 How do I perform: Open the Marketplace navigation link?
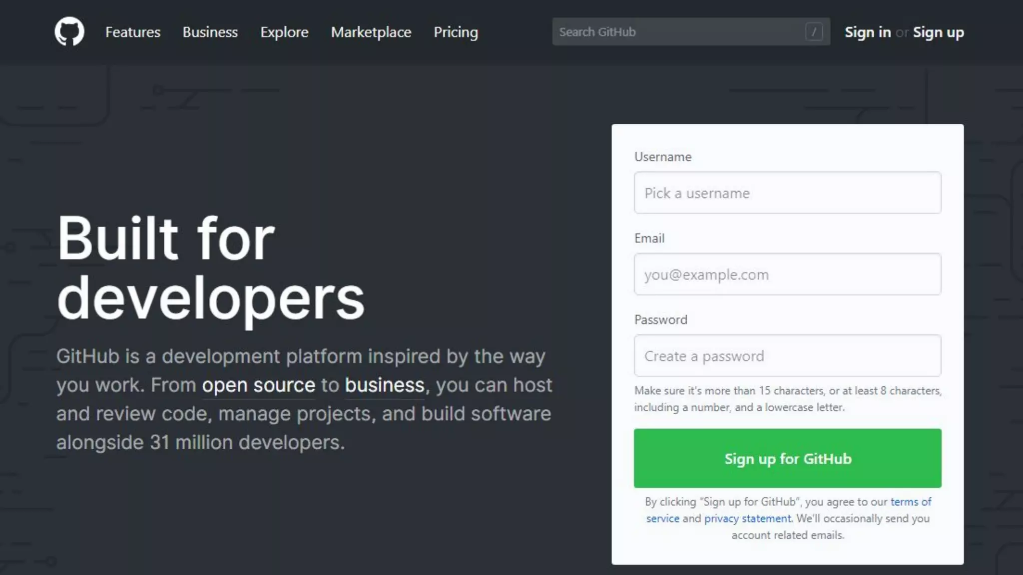coord(371,32)
